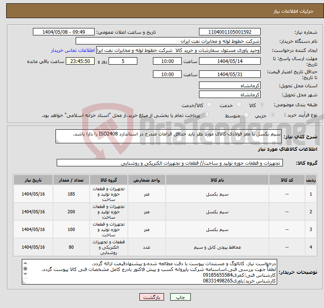Click the price validity time field 10:00

[167, 74]
